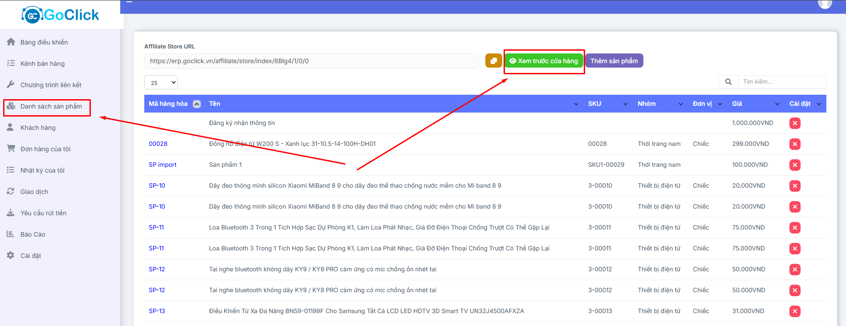Open Danh sách sản phẩm menu
The height and width of the screenshot is (326, 846).
tap(51, 106)
